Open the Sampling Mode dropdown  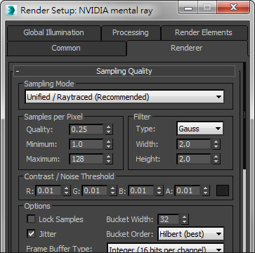124,97
